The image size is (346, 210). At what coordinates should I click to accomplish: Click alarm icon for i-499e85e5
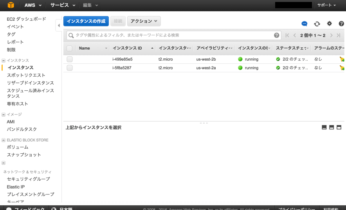(342, 59)
